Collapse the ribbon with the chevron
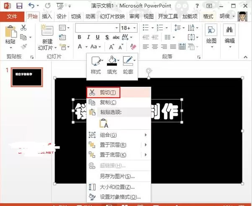 coord(245,57)
